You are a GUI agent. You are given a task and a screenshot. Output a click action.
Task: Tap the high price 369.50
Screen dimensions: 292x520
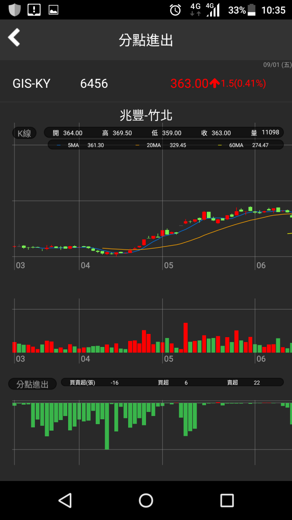click(x=122, y=133)
